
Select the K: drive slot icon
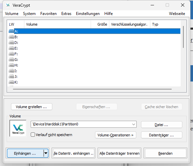pyautogui.click(x=11, y=82)
